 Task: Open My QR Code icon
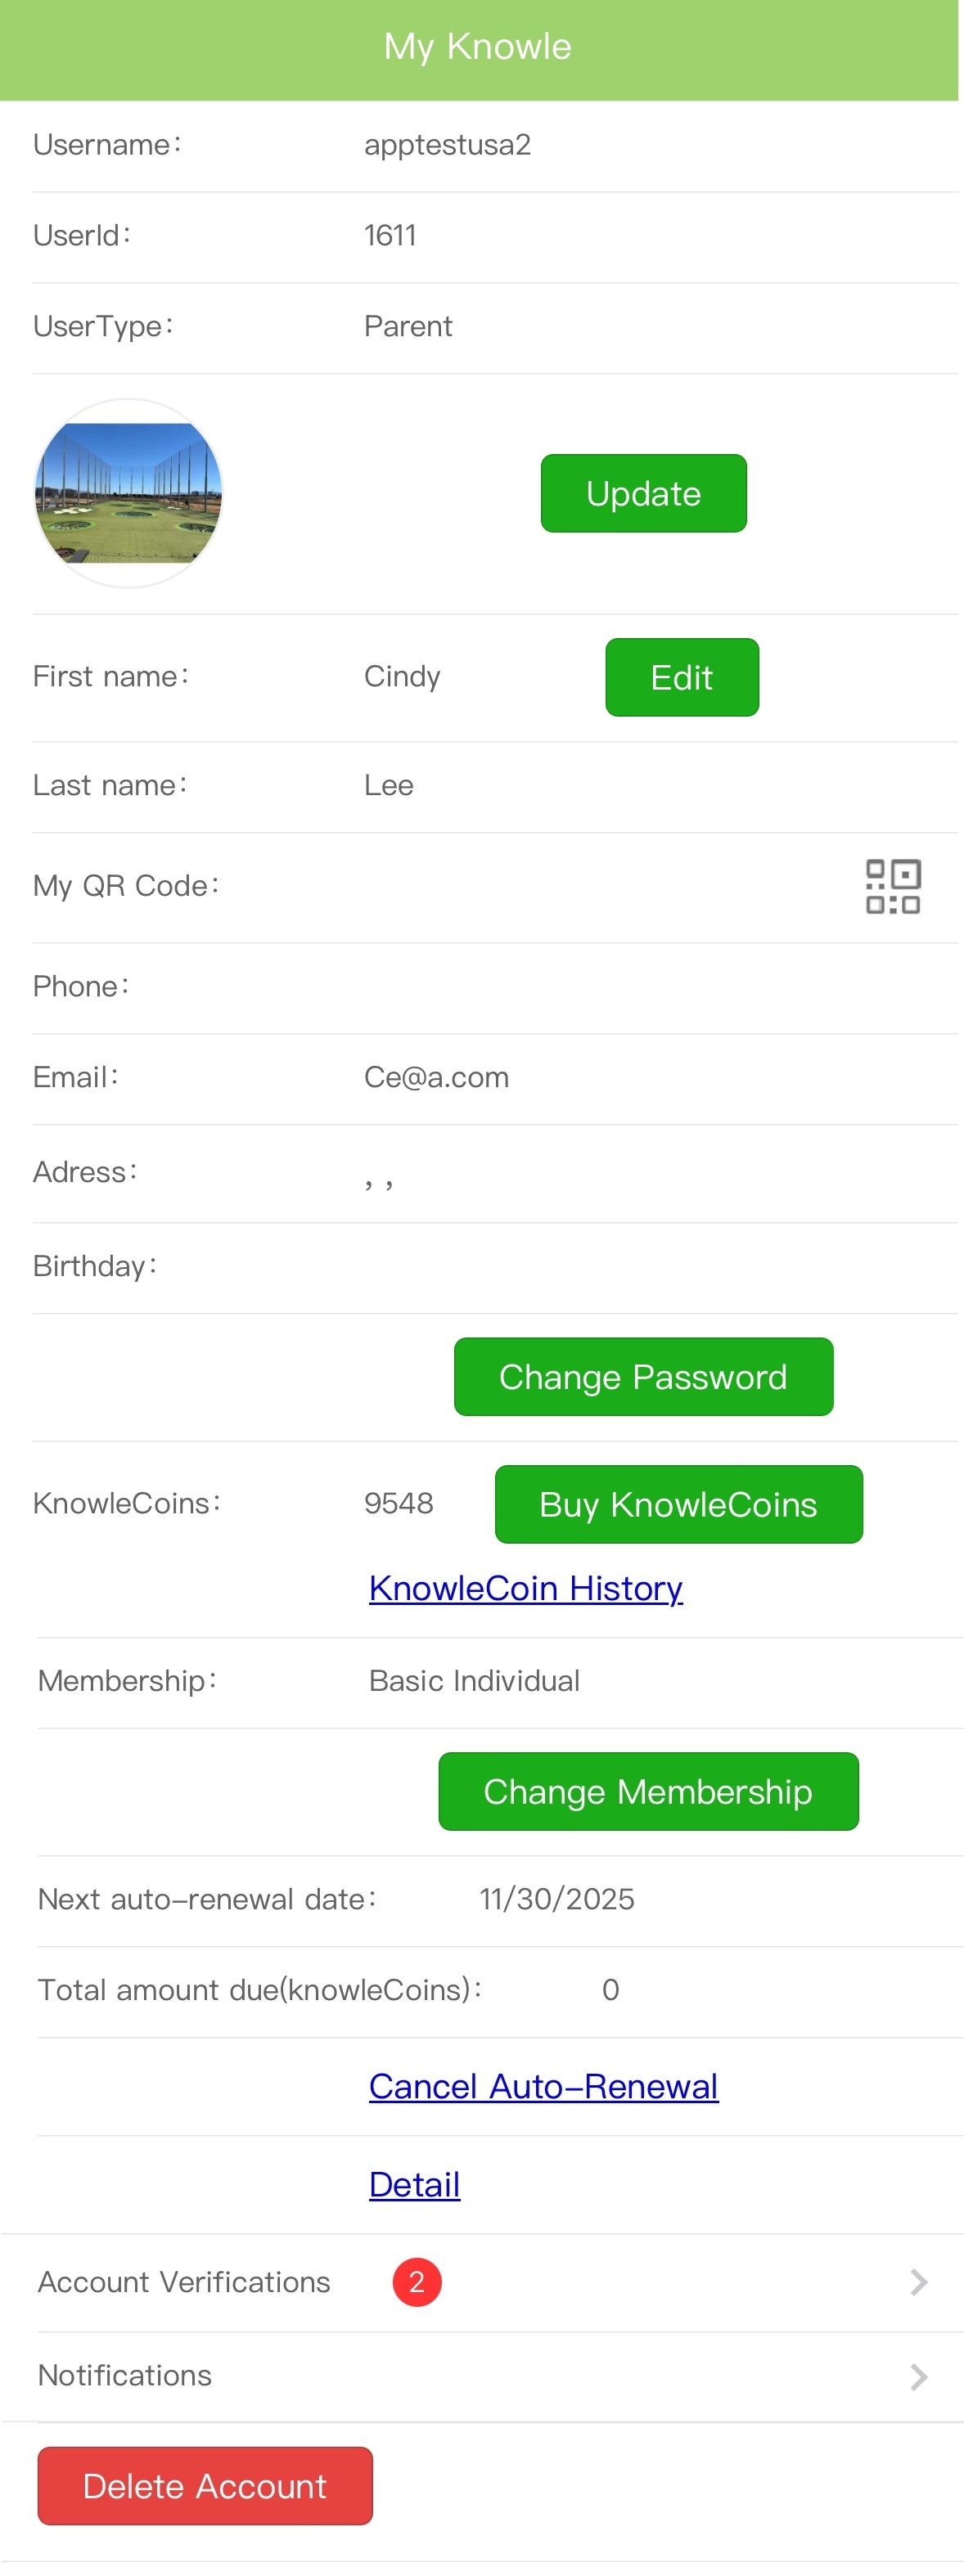[x=892, y=886]
